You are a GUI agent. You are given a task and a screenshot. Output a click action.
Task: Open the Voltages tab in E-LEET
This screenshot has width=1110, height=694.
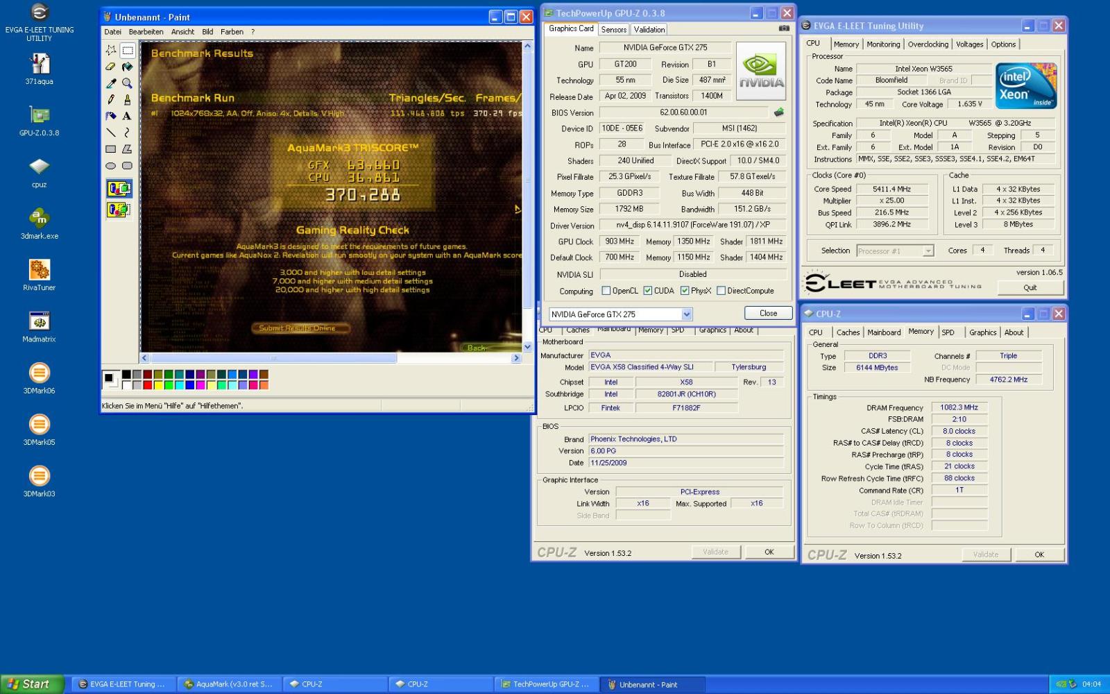[969, 44]
